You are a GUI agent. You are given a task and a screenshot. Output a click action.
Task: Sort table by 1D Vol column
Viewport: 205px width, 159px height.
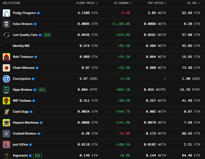pyautogui.click(x=194, y=3)
